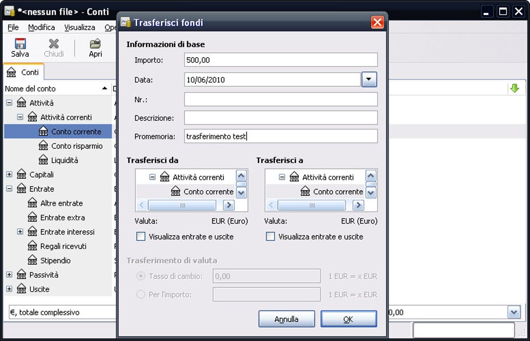Screen dimensions: 530x341
Task: Click the Regali ricevuti account icon
Action: coord(32,246)
